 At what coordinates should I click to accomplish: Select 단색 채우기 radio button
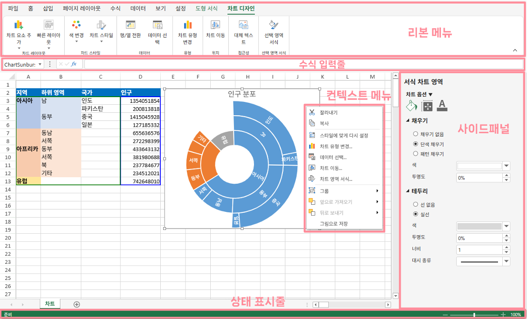point(416,144)
